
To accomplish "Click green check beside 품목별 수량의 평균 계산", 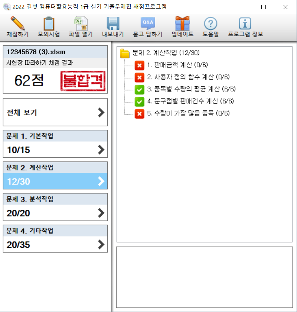I will (139, 89).
